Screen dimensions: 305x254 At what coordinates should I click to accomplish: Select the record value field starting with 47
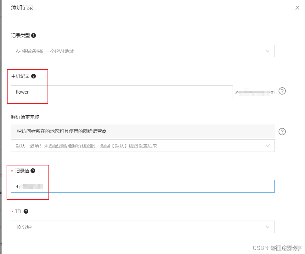[x=142, y=186]
